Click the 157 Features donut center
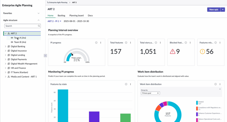The width and height of the screenshot is (227, 122). [x=168, y=114]
